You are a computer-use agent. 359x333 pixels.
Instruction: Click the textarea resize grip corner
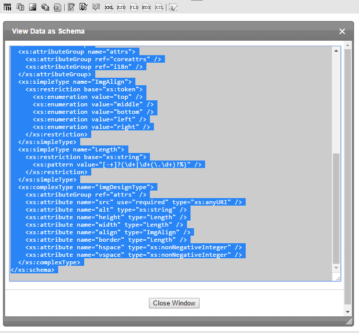(x=338, y=278)
